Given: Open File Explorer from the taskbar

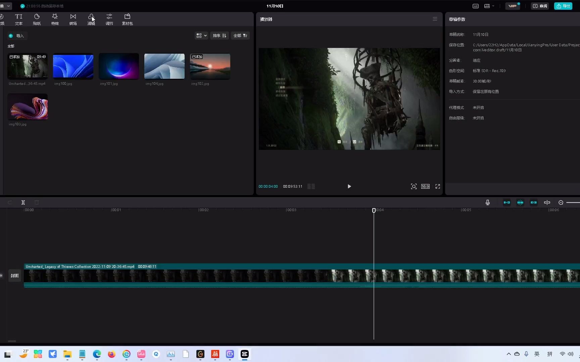Looking at the screenshot, I should pyautogui.click(x=67, y=354).
